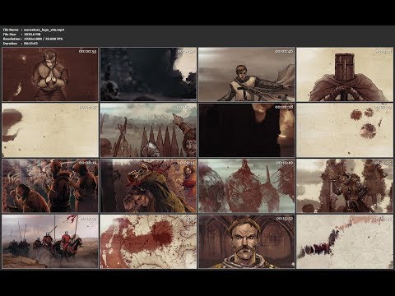Open the dark thumbnail with firelight glow
The image size is (395, 296).
coord(247,130)
